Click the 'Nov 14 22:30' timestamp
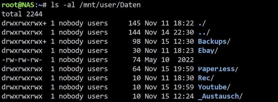This screenshot has width=278, height=102. point(169,32)
